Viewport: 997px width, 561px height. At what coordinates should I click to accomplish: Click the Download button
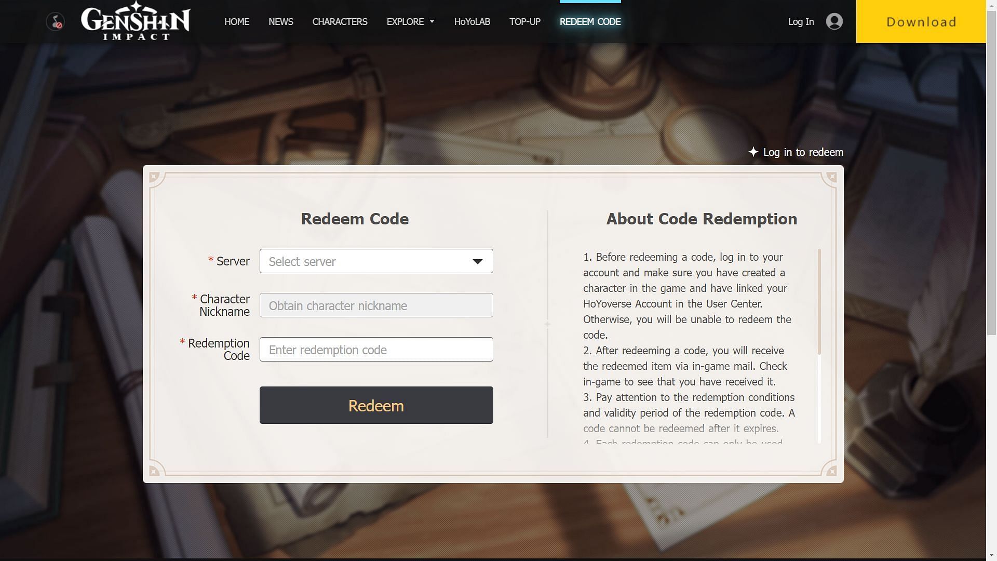click(921, 21)
